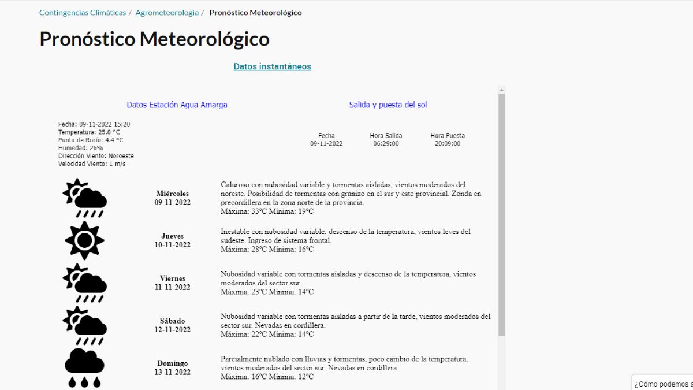Open the ¿Cómo podemos ayudar chat widget

click(x=663, y=384)
